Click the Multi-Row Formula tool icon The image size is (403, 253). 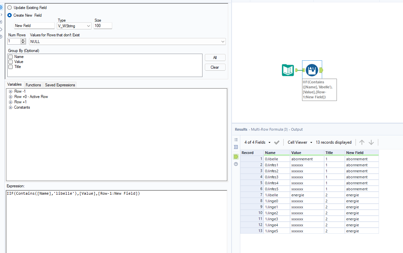pos(312,70)
